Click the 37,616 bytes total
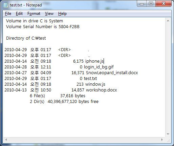The image size is (174, 146). click(73, 96)
